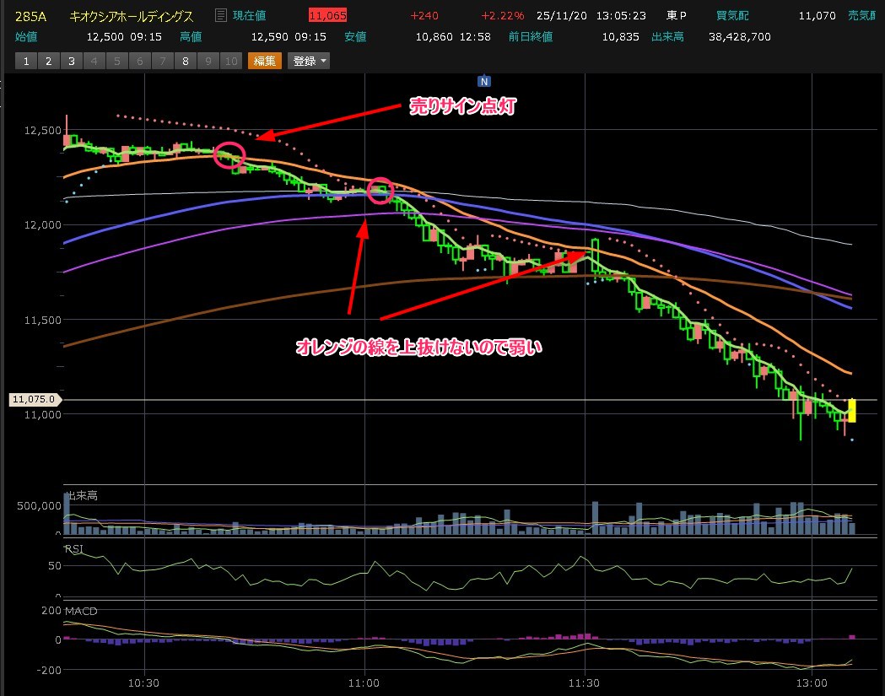Click the first pink circle sell marker
The width and height of the screenshot is (885, 696).
(229, 155)
